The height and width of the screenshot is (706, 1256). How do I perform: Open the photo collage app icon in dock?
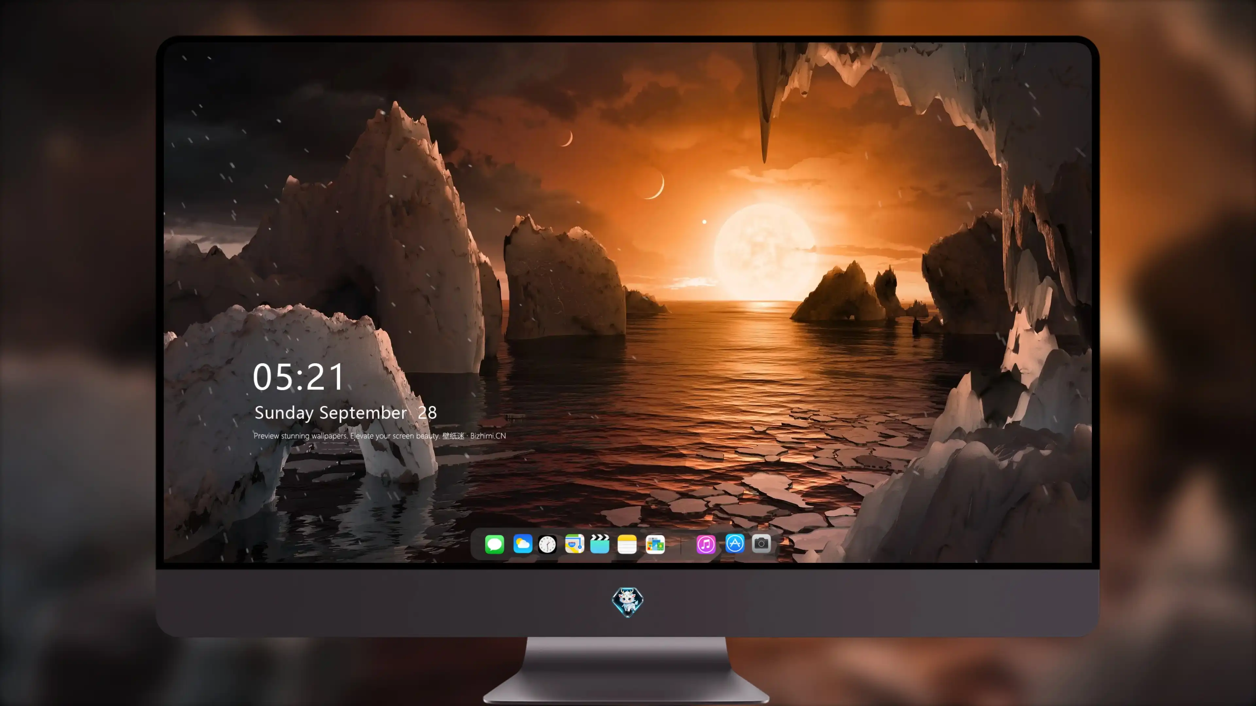(655, 544)
